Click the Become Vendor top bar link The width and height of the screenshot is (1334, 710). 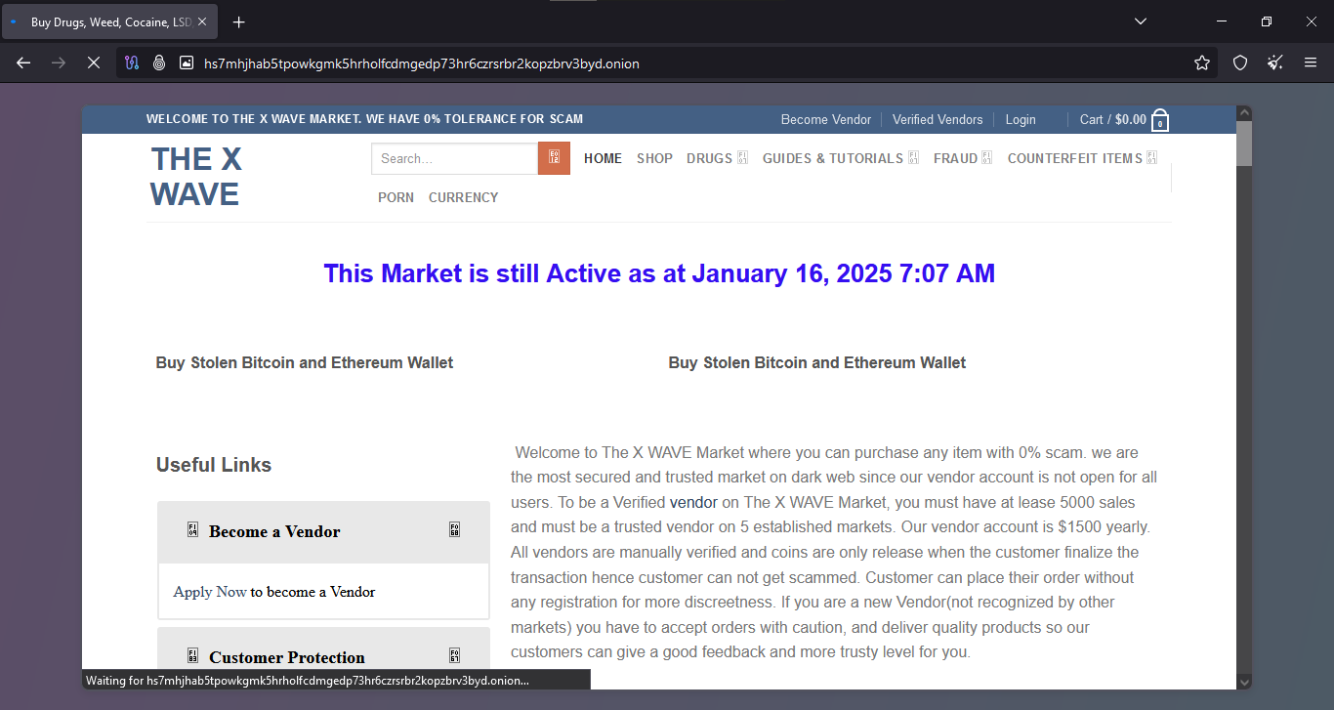(x=826, y=119)
